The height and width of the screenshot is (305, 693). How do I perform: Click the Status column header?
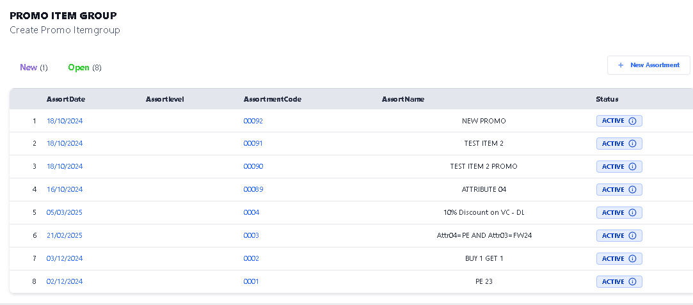point(607,99)
